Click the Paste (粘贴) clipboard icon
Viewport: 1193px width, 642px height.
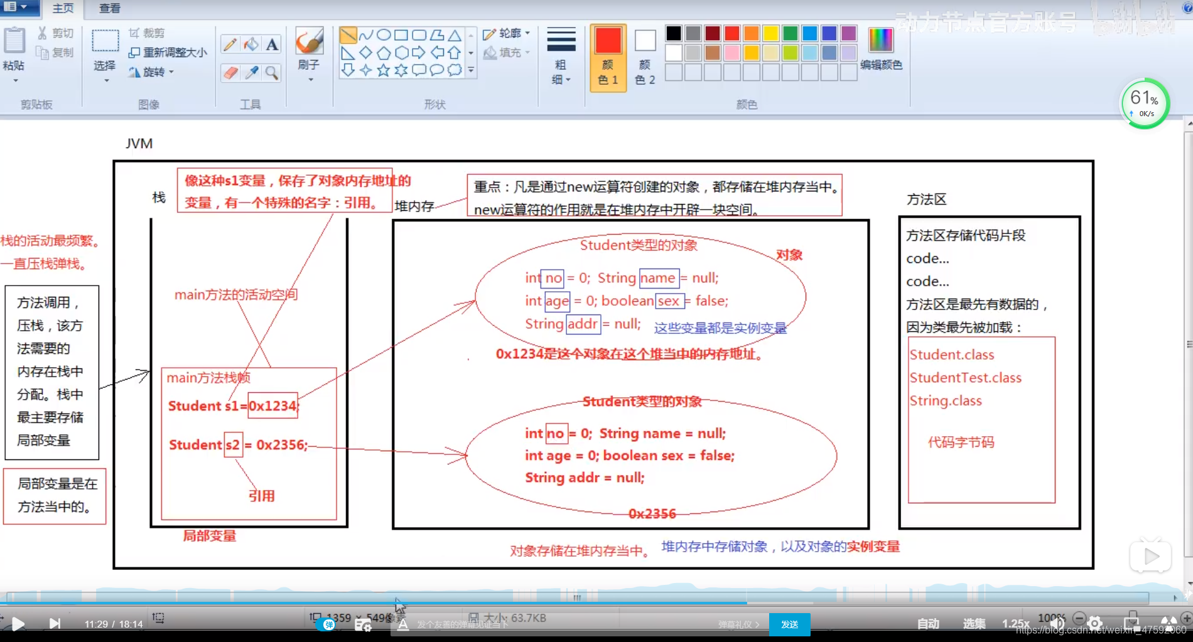[14, 41]
